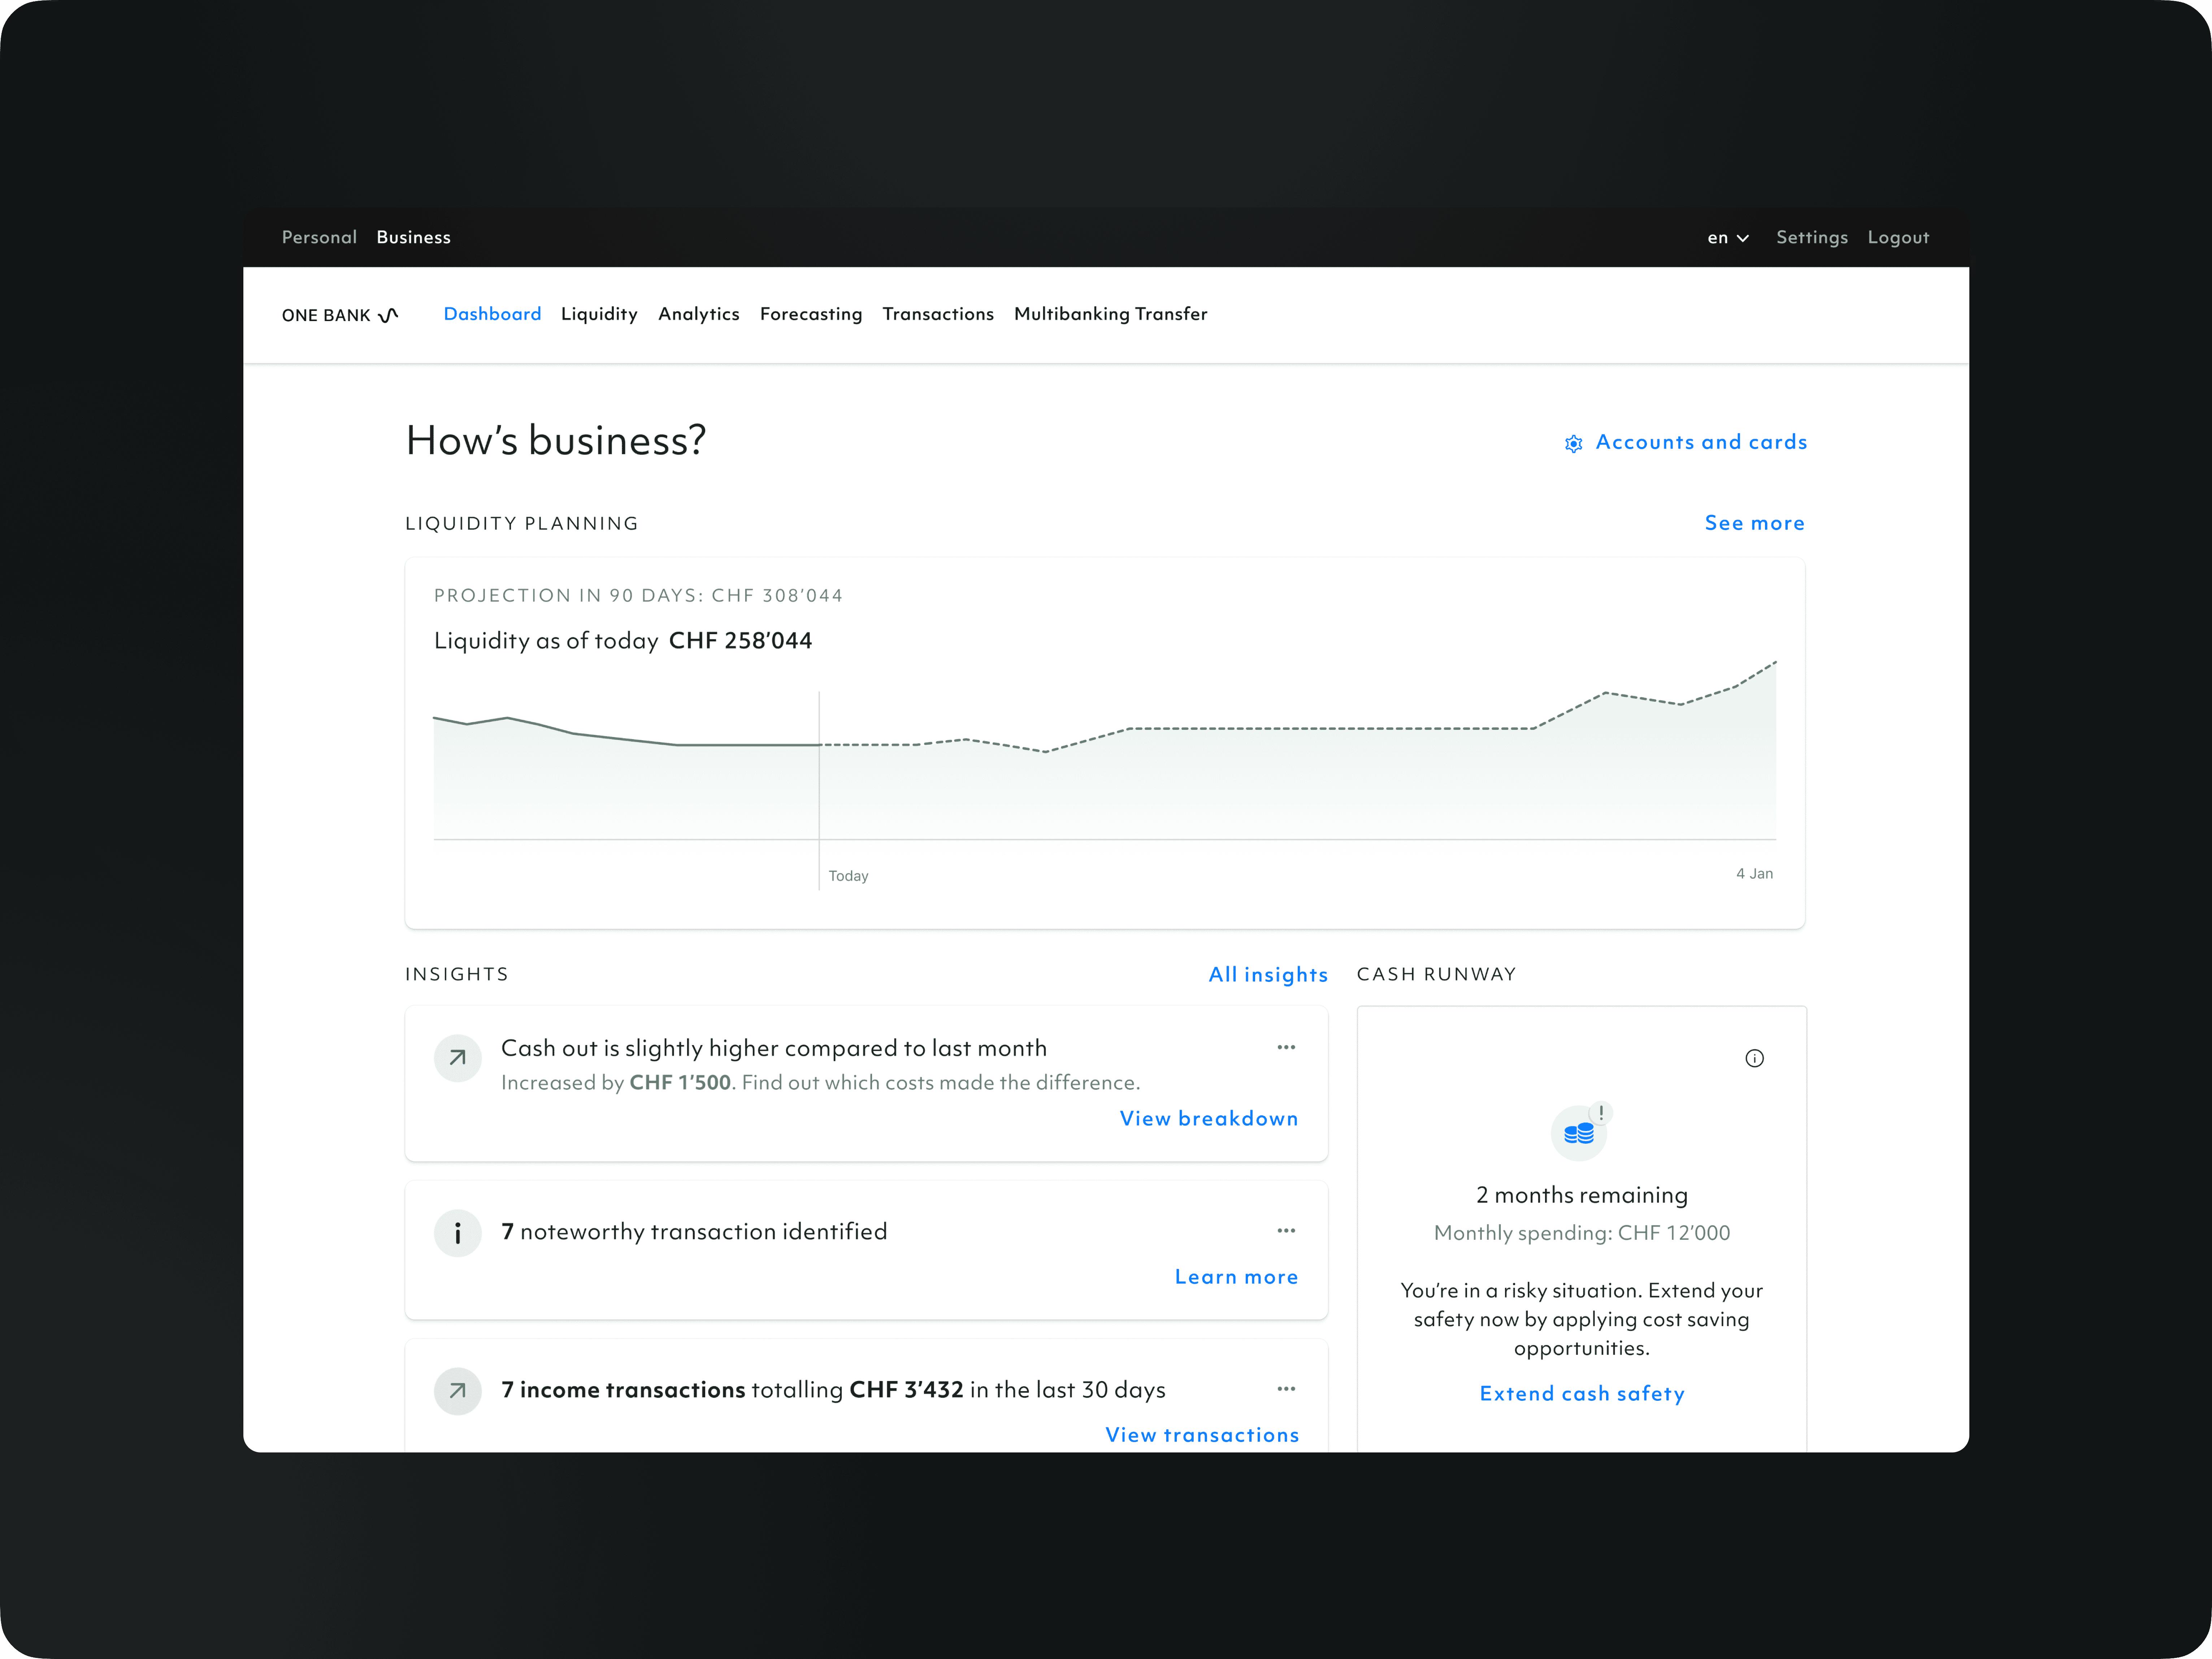Click the cash runway info icon
Screen dimensions: 2212x1659
coord(1754,1058)
